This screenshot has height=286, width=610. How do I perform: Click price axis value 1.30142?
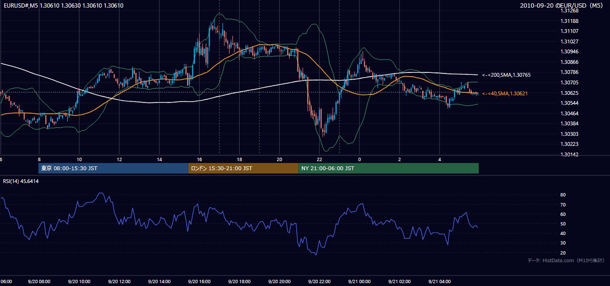pyautogui.click(x=570, y=154)
